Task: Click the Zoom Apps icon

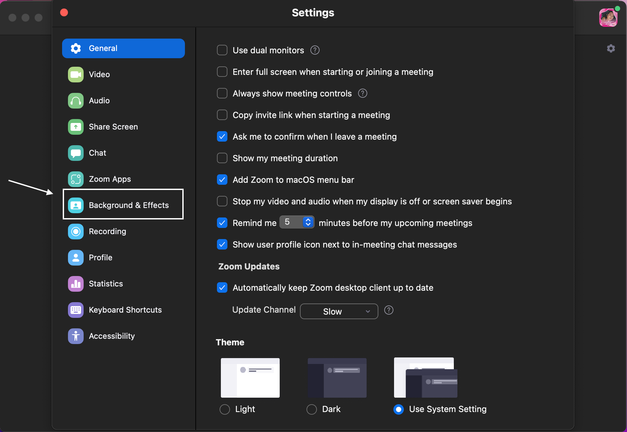Action: point(75,179)
